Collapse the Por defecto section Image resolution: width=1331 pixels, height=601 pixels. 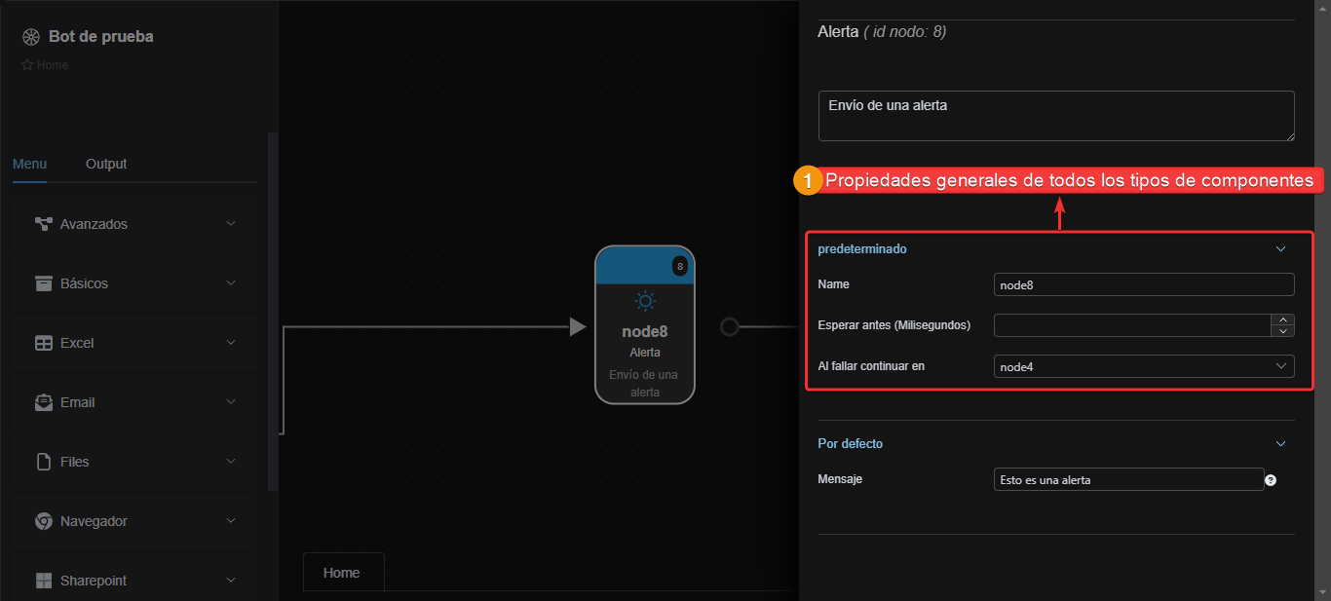[x=1280, y=444]
